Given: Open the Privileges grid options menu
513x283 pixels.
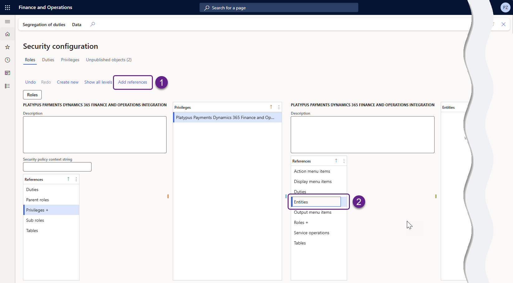Looking at the screenshot, I should tap(279, 107).
